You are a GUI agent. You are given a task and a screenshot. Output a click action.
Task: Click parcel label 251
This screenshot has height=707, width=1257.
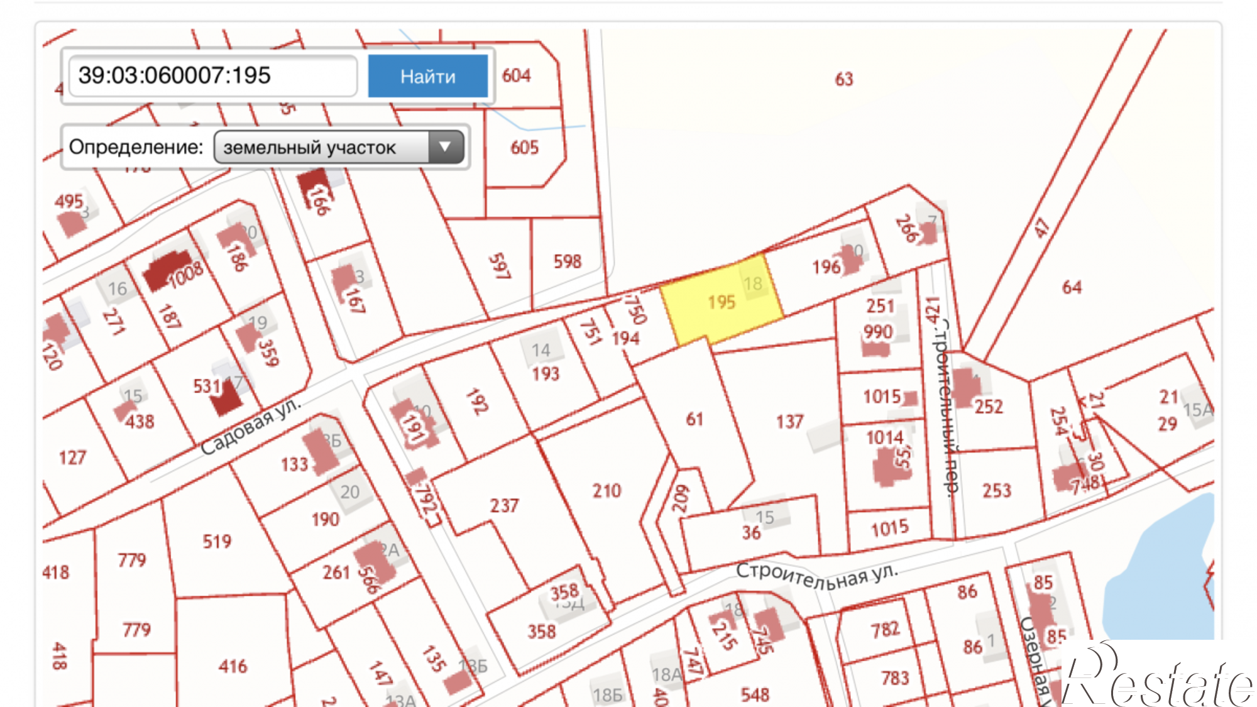pos(881,306)
